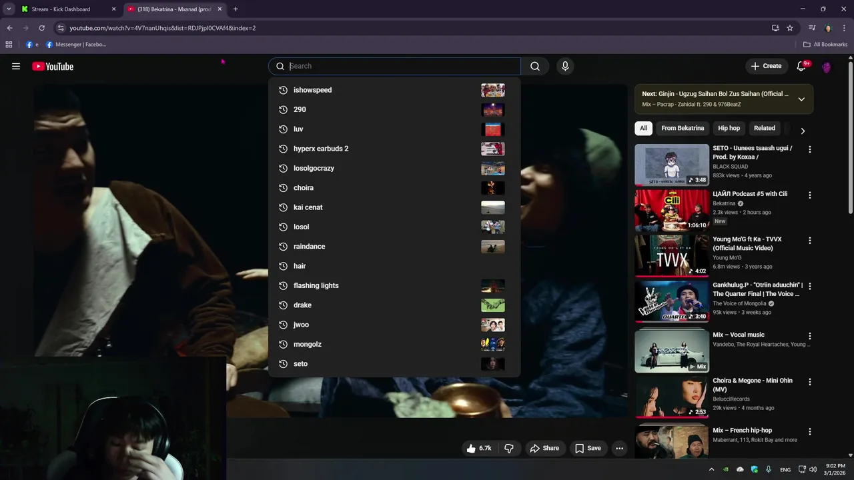Image resolution: width=854 pixels, height=480 pixels.
Task: Open the YouTube account avatar menu
Action: point(827,67)
